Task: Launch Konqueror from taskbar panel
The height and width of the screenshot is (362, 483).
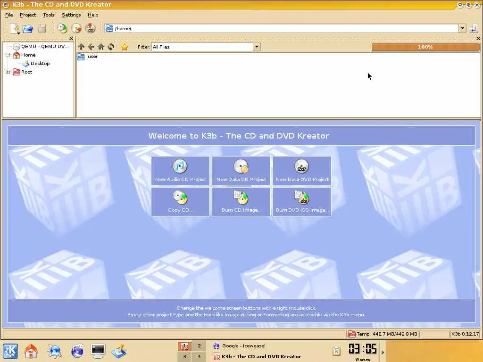Action: [x=55, y=351]
